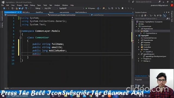The image size is (174, 98).
Task: Collapse the class CommonUser outlining block
Action: pyautogui.click(x=20, y=38)
